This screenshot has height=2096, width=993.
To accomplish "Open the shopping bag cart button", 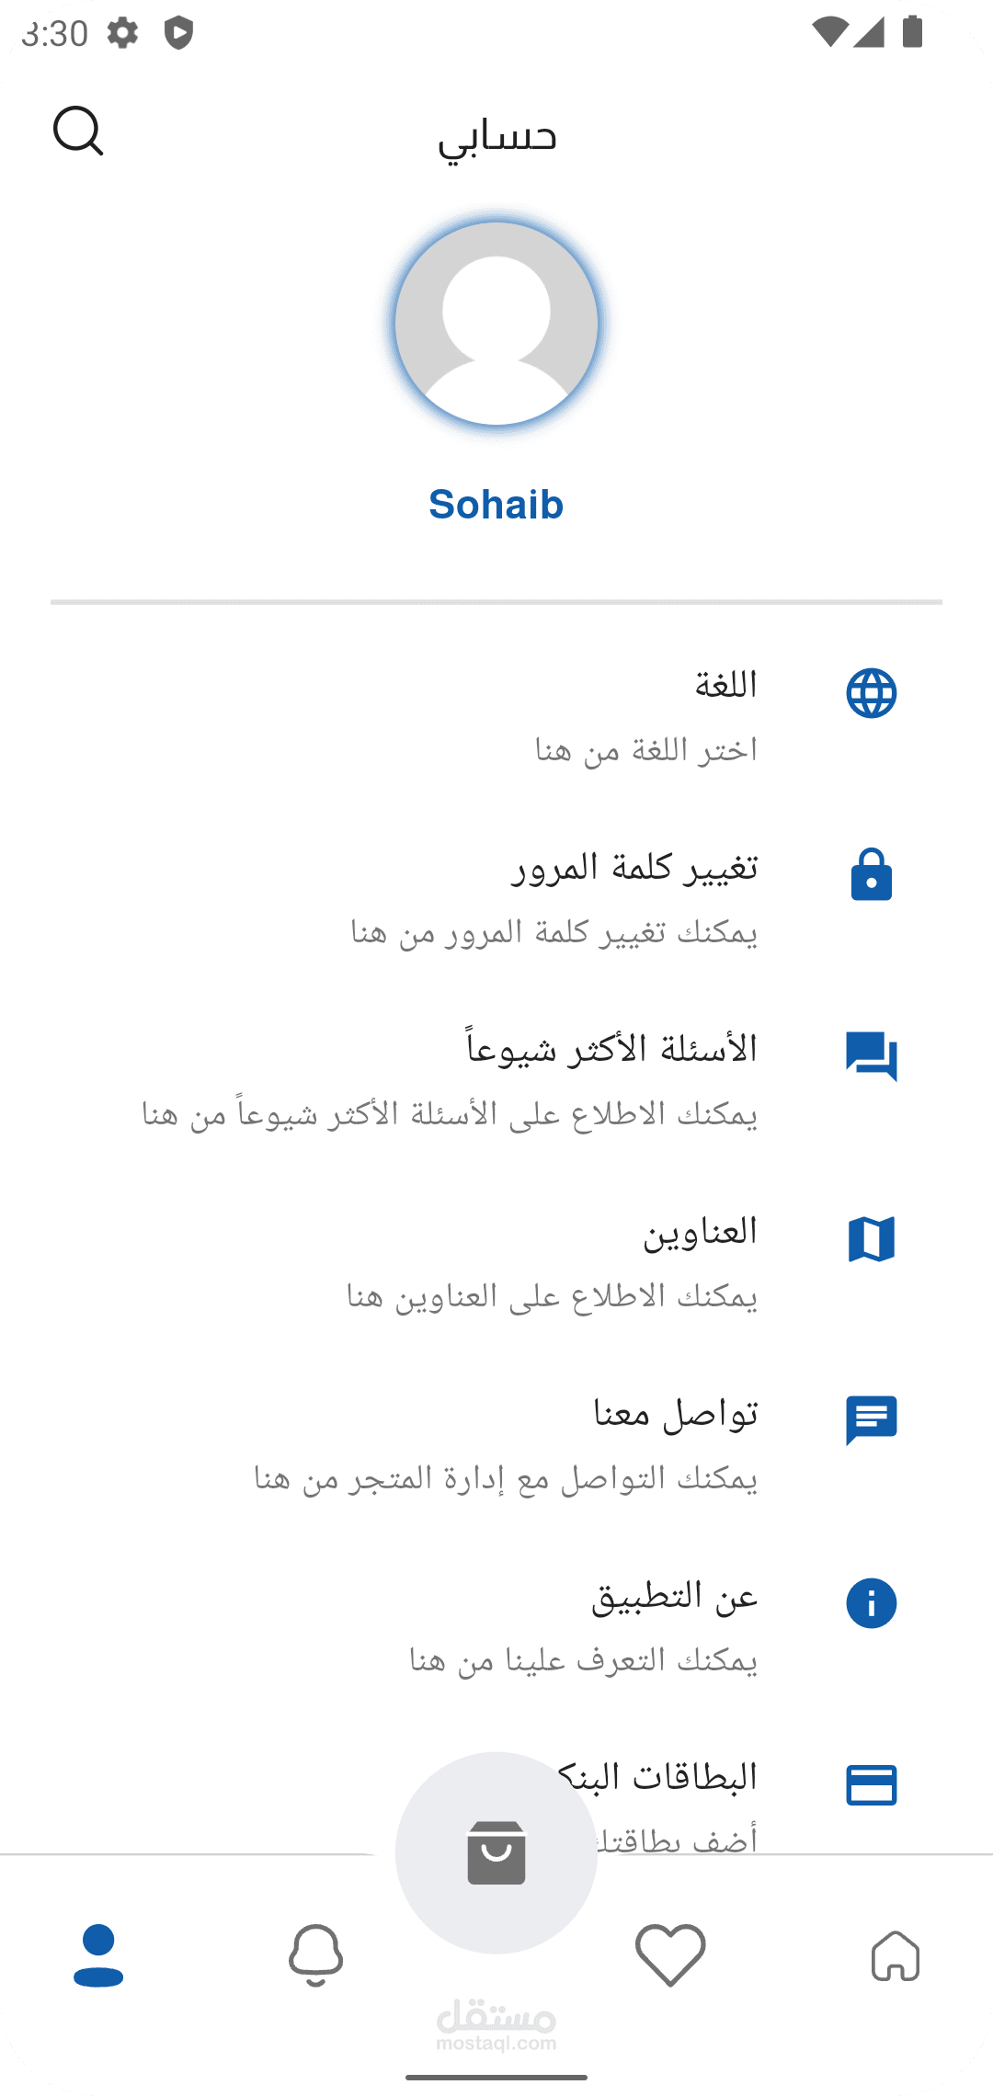I will [496, 1852].
